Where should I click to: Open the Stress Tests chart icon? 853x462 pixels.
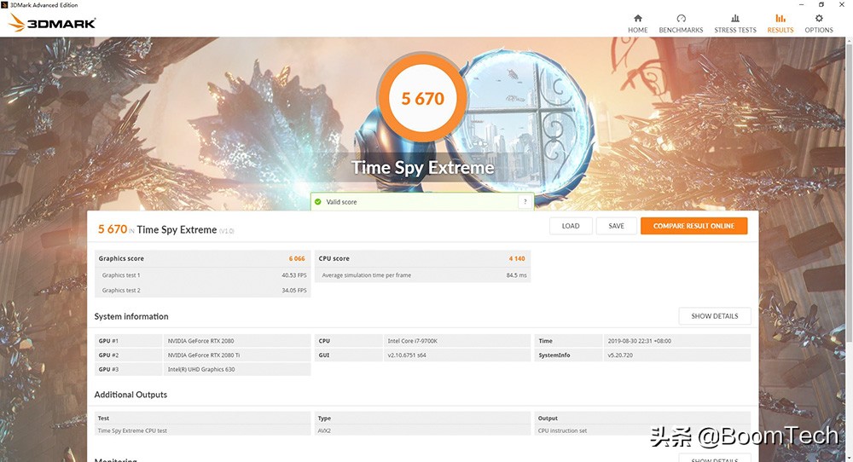click(735, 18)
